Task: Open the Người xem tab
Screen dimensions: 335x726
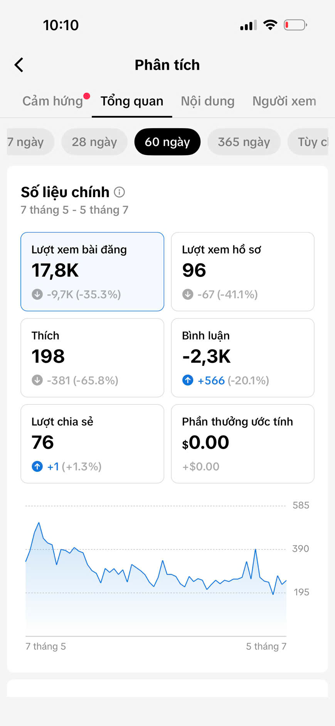Action: point(284,101)
